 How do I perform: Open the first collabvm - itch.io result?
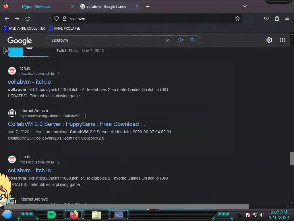coord(30,82)
